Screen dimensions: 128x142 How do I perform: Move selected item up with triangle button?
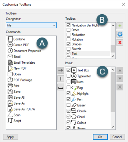pos(120,70)
